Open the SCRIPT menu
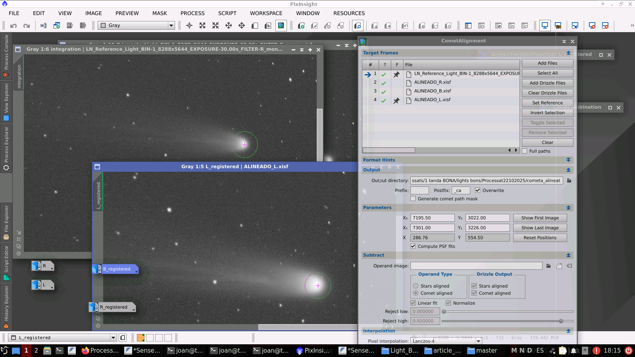This screenshot has width=635, height=357. [x=227, y=13]
